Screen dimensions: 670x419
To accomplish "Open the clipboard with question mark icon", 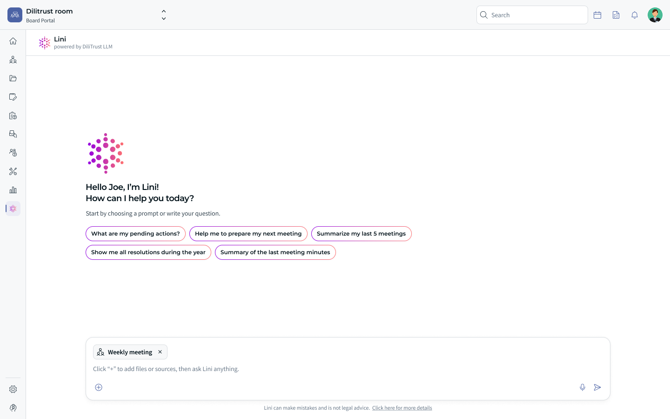I will click(13, 115).
